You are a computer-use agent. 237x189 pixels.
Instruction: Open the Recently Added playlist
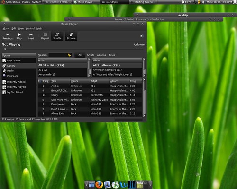click(x=19, y=82)
